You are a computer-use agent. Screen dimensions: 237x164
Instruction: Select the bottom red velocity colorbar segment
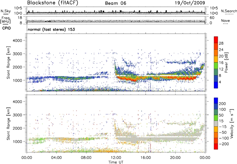point(216,147)
